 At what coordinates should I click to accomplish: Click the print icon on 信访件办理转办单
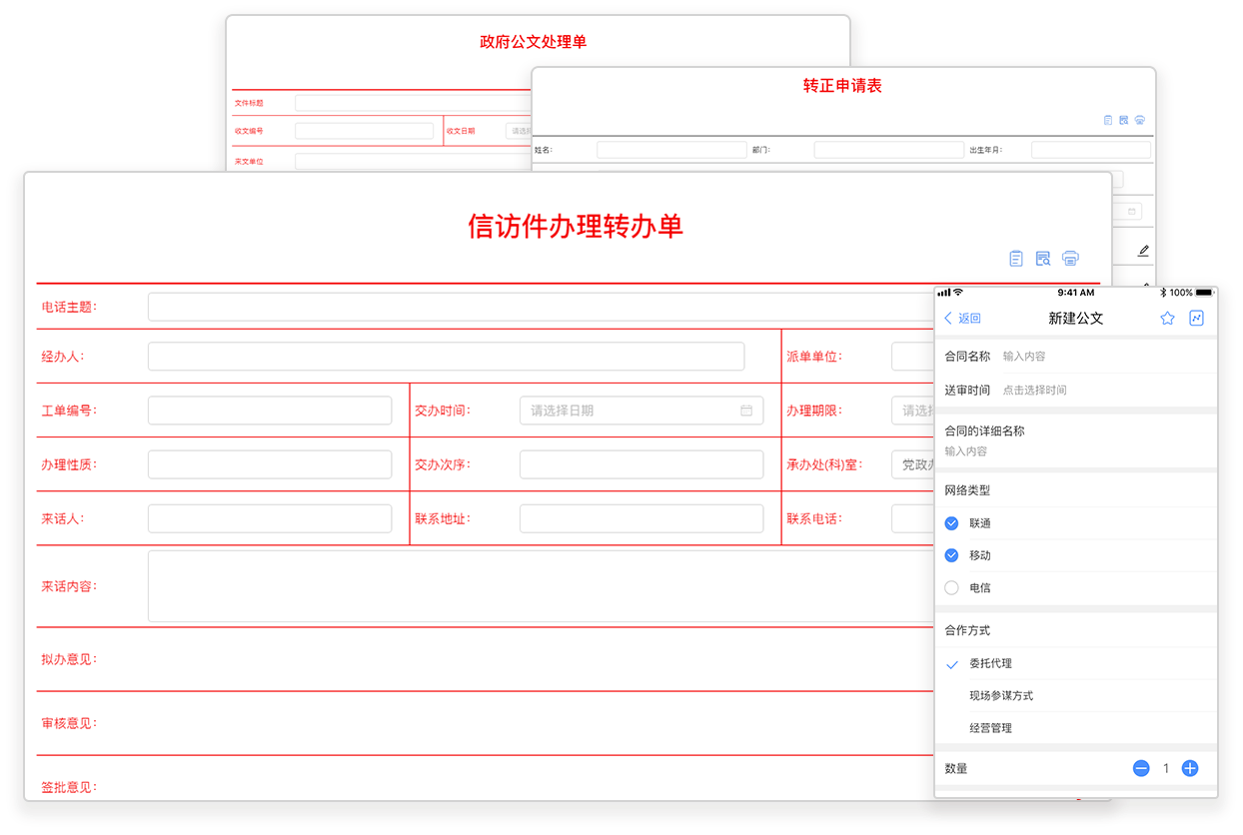coord(1070,259)
